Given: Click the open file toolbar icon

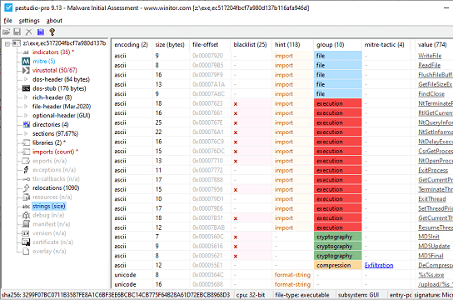Looking at the screenshot, I should [7, 32].
